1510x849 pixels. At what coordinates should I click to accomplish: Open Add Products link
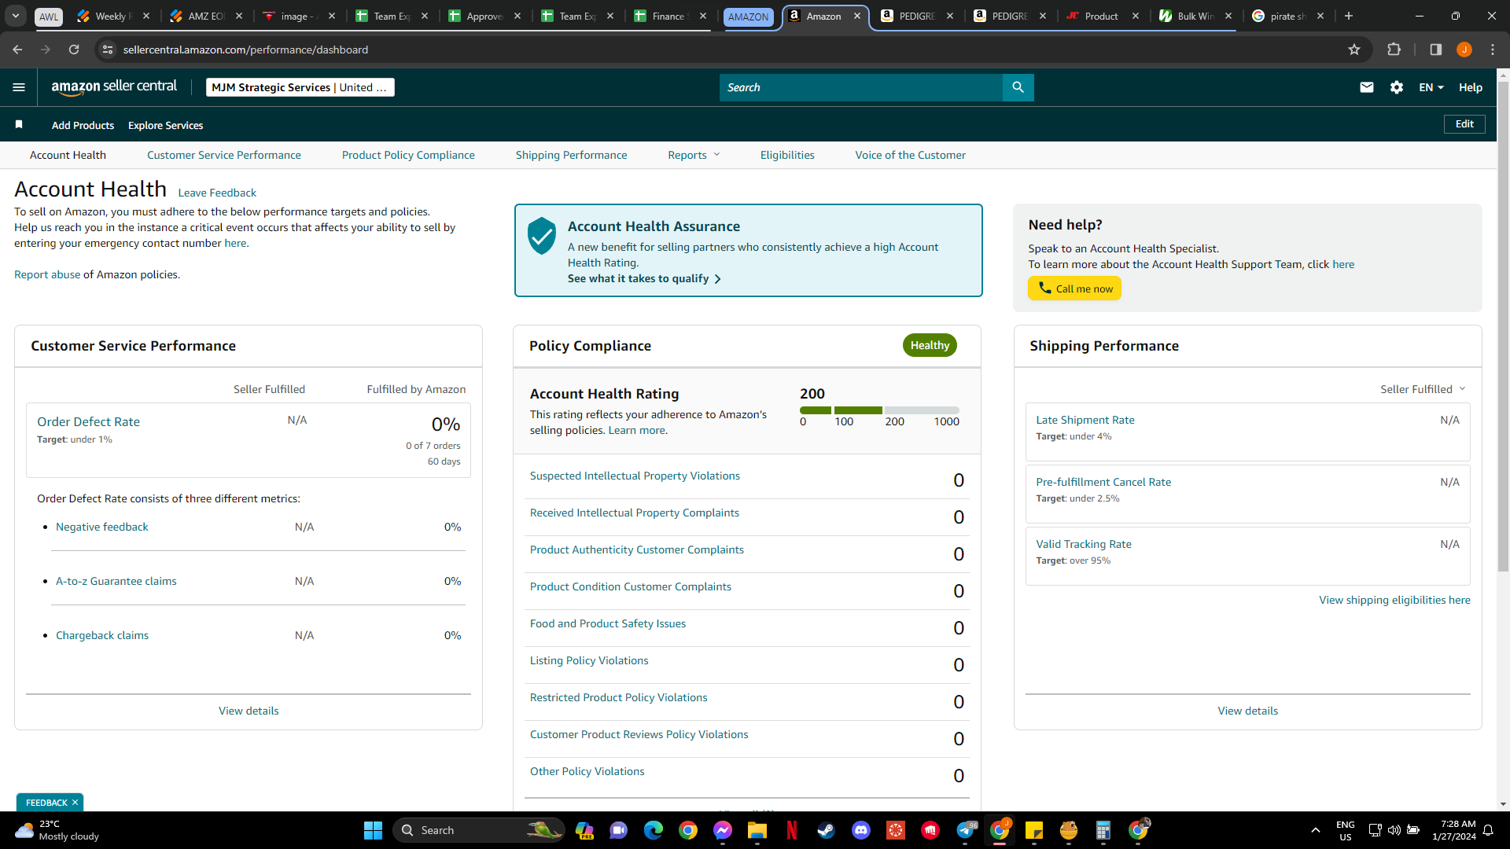coord(83,125)
